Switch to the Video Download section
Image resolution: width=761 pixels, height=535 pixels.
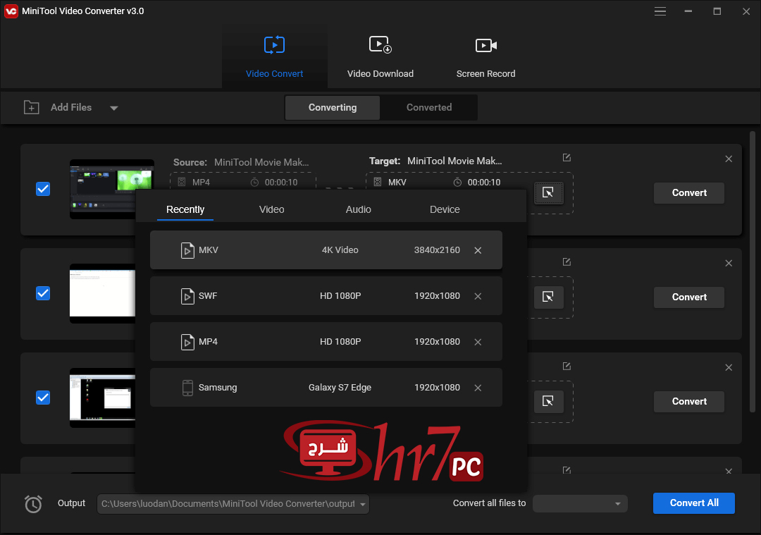[380, 57]
